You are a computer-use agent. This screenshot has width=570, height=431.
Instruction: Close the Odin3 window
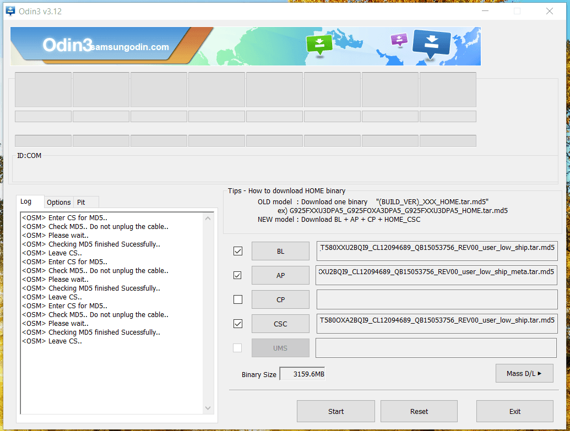(549, 11)
